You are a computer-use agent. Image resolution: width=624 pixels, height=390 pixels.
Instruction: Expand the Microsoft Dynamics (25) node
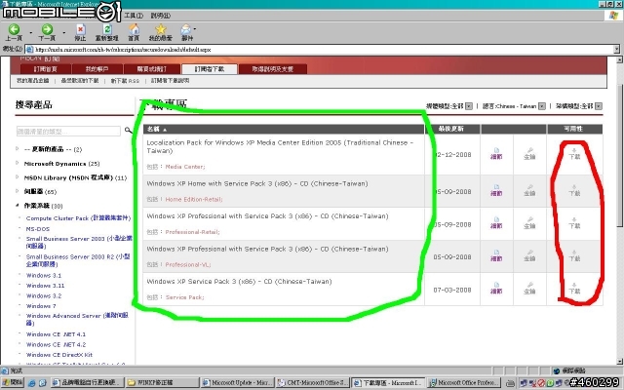coord(18,163)
